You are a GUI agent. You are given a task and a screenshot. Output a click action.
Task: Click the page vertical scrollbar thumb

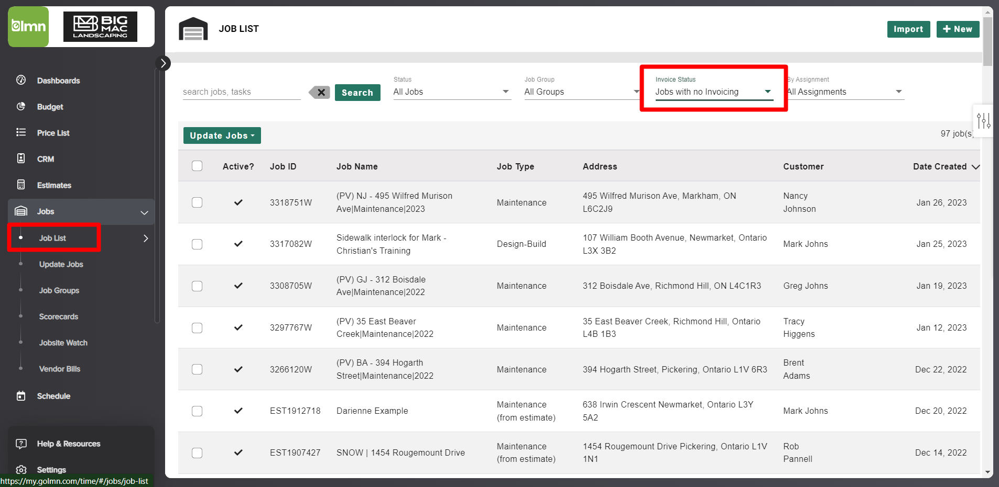pyautogui.click(x=987, y=41)
